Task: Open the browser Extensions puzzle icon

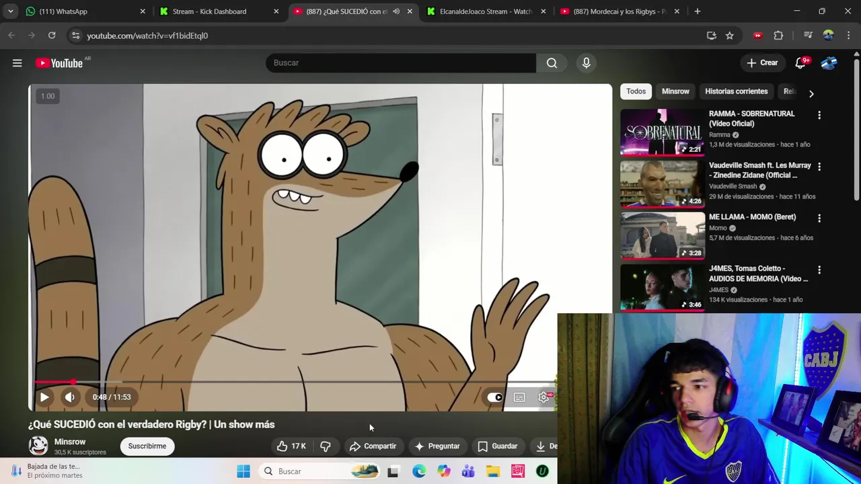Action: [778, 36]
